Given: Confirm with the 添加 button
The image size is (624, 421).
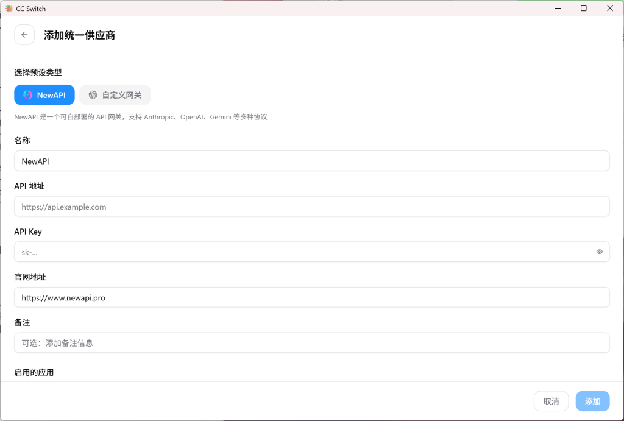Looking at the screenshot, I should coord(592,401).
